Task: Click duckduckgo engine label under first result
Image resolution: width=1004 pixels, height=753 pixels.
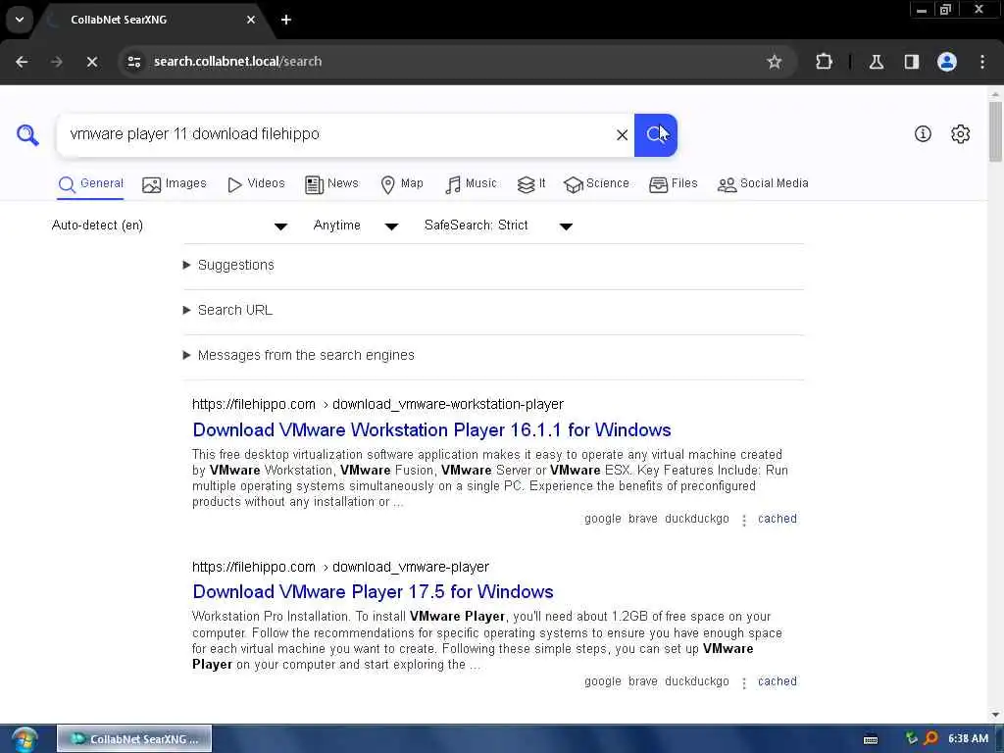Action: (697, 519)
